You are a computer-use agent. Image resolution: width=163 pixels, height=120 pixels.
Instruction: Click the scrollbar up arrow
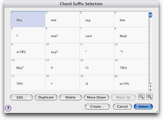pyautogui.click(x=150, y=86)
